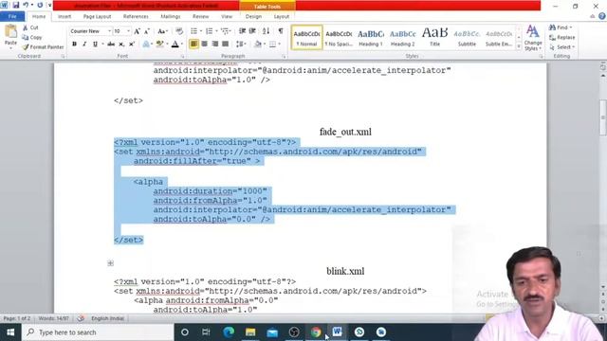Image resolution: width=607 pixels, height=341 pixels.
Task: Toggle subscript formatting
Action: (121, 45)
